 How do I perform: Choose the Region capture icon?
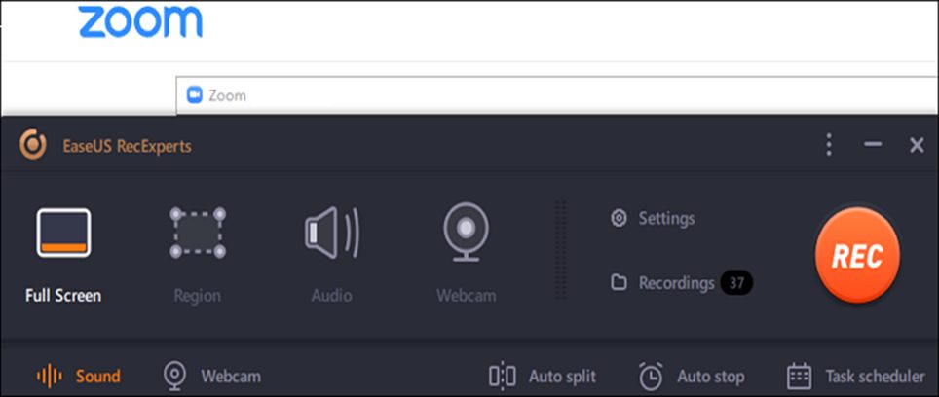(198, 233)
